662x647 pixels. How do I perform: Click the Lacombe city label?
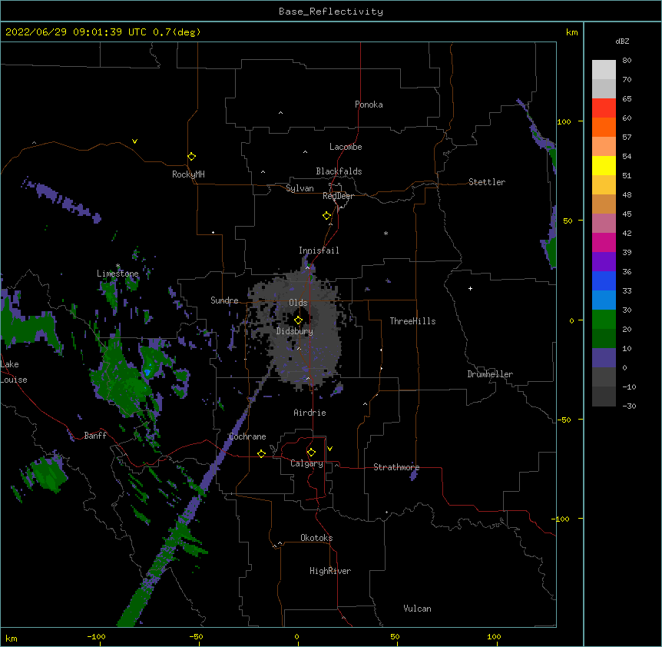click(346, 147)
